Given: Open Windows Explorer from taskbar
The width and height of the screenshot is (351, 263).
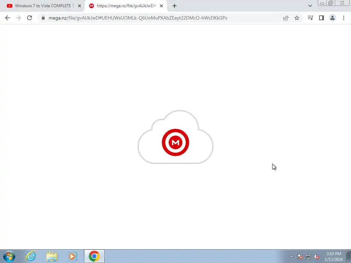Looking at the screenshot, I should (x=52, y=256).
